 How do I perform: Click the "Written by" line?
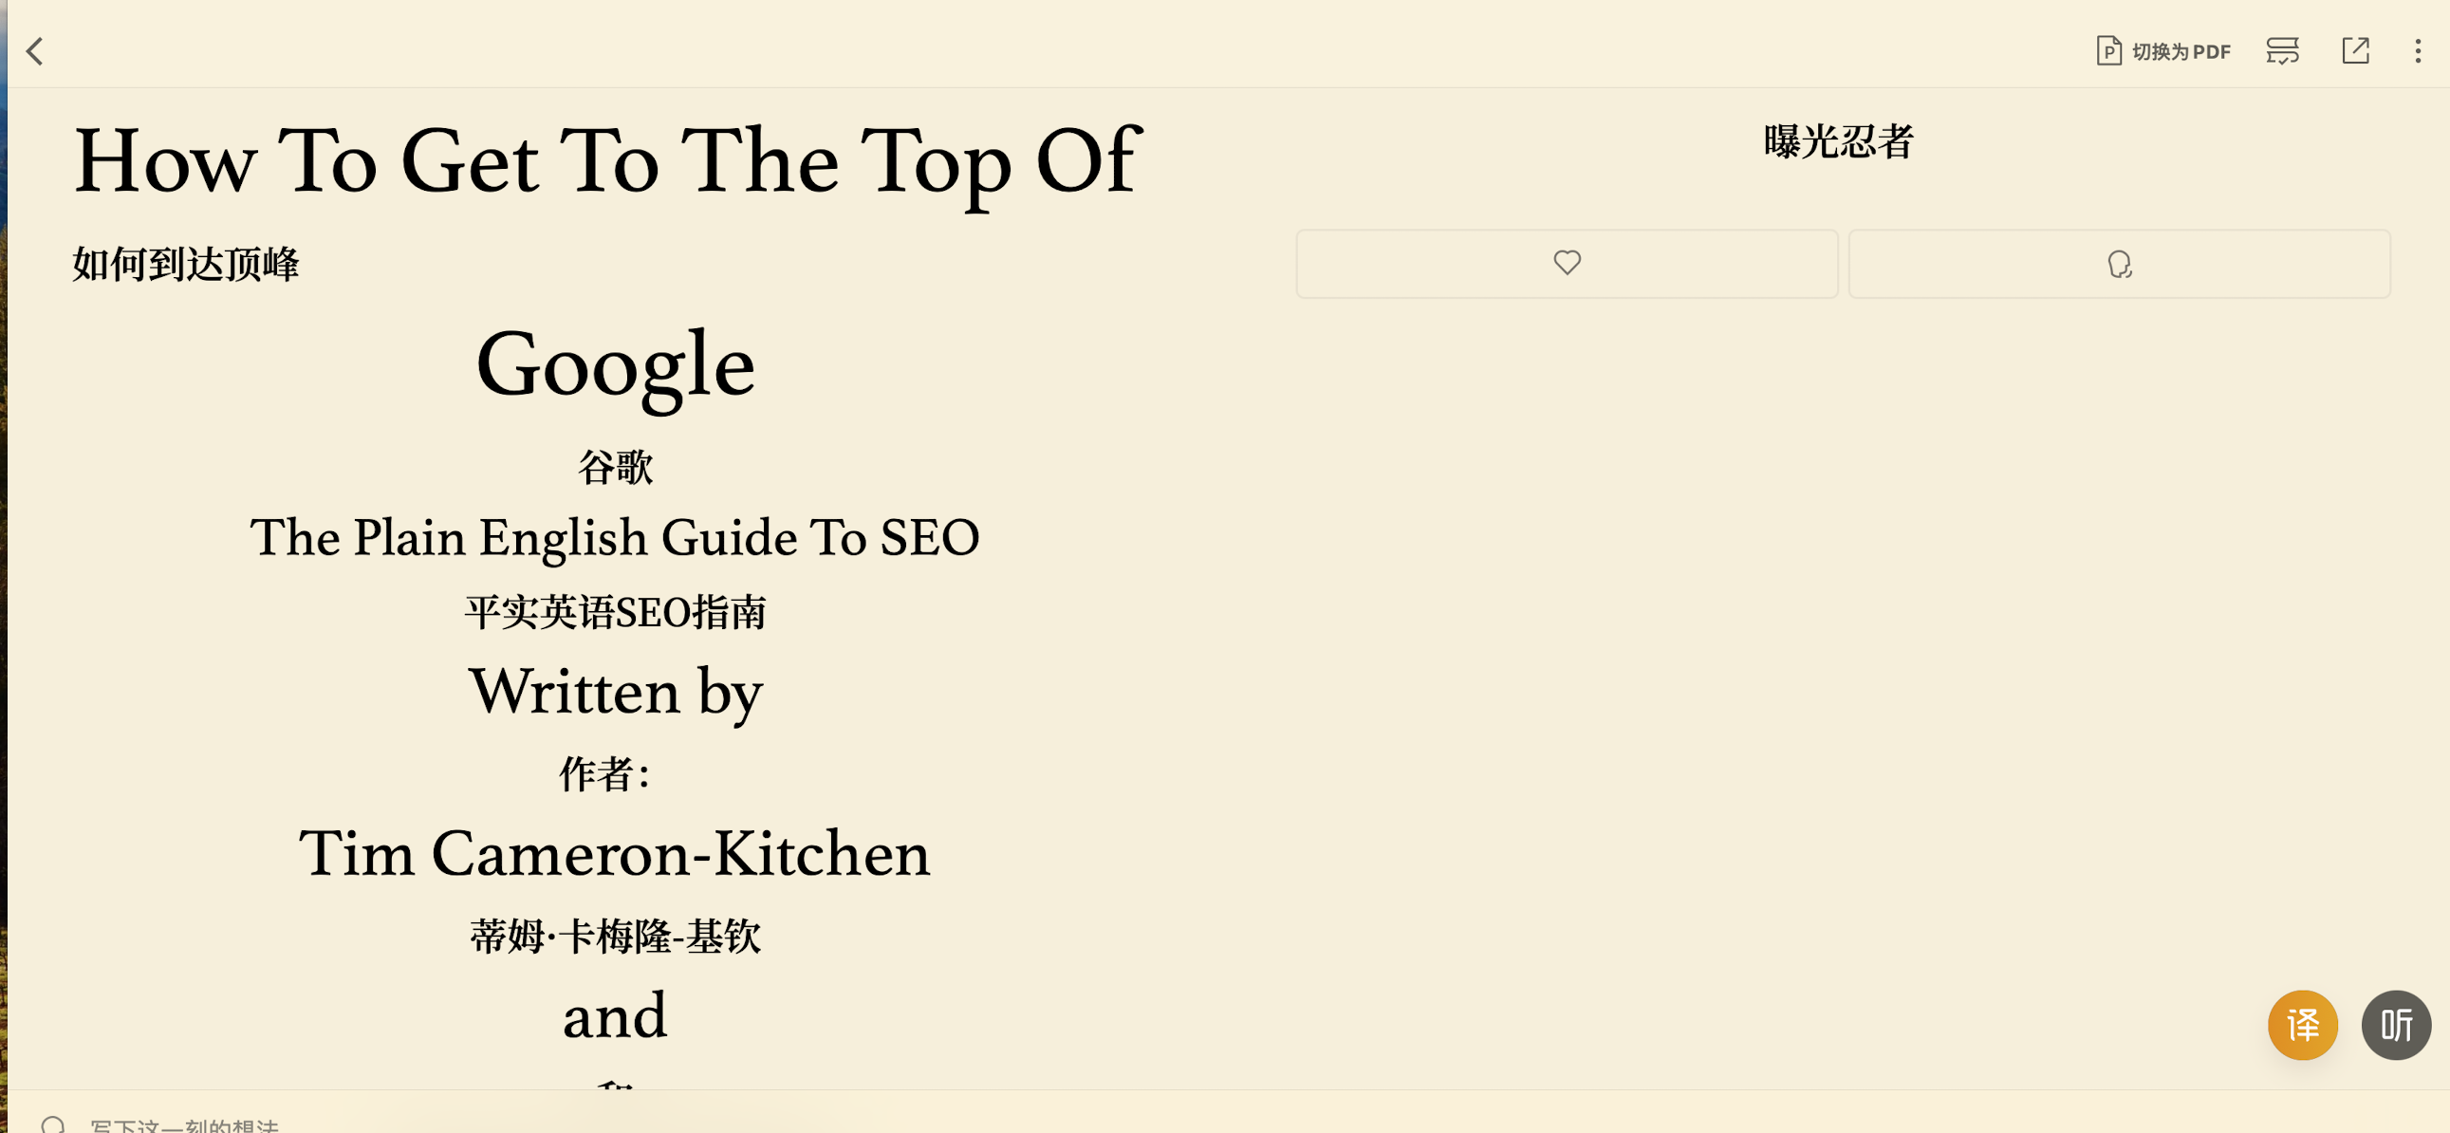[x=616, y=692]
